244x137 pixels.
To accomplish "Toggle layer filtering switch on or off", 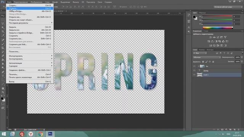I will point(242,53).
